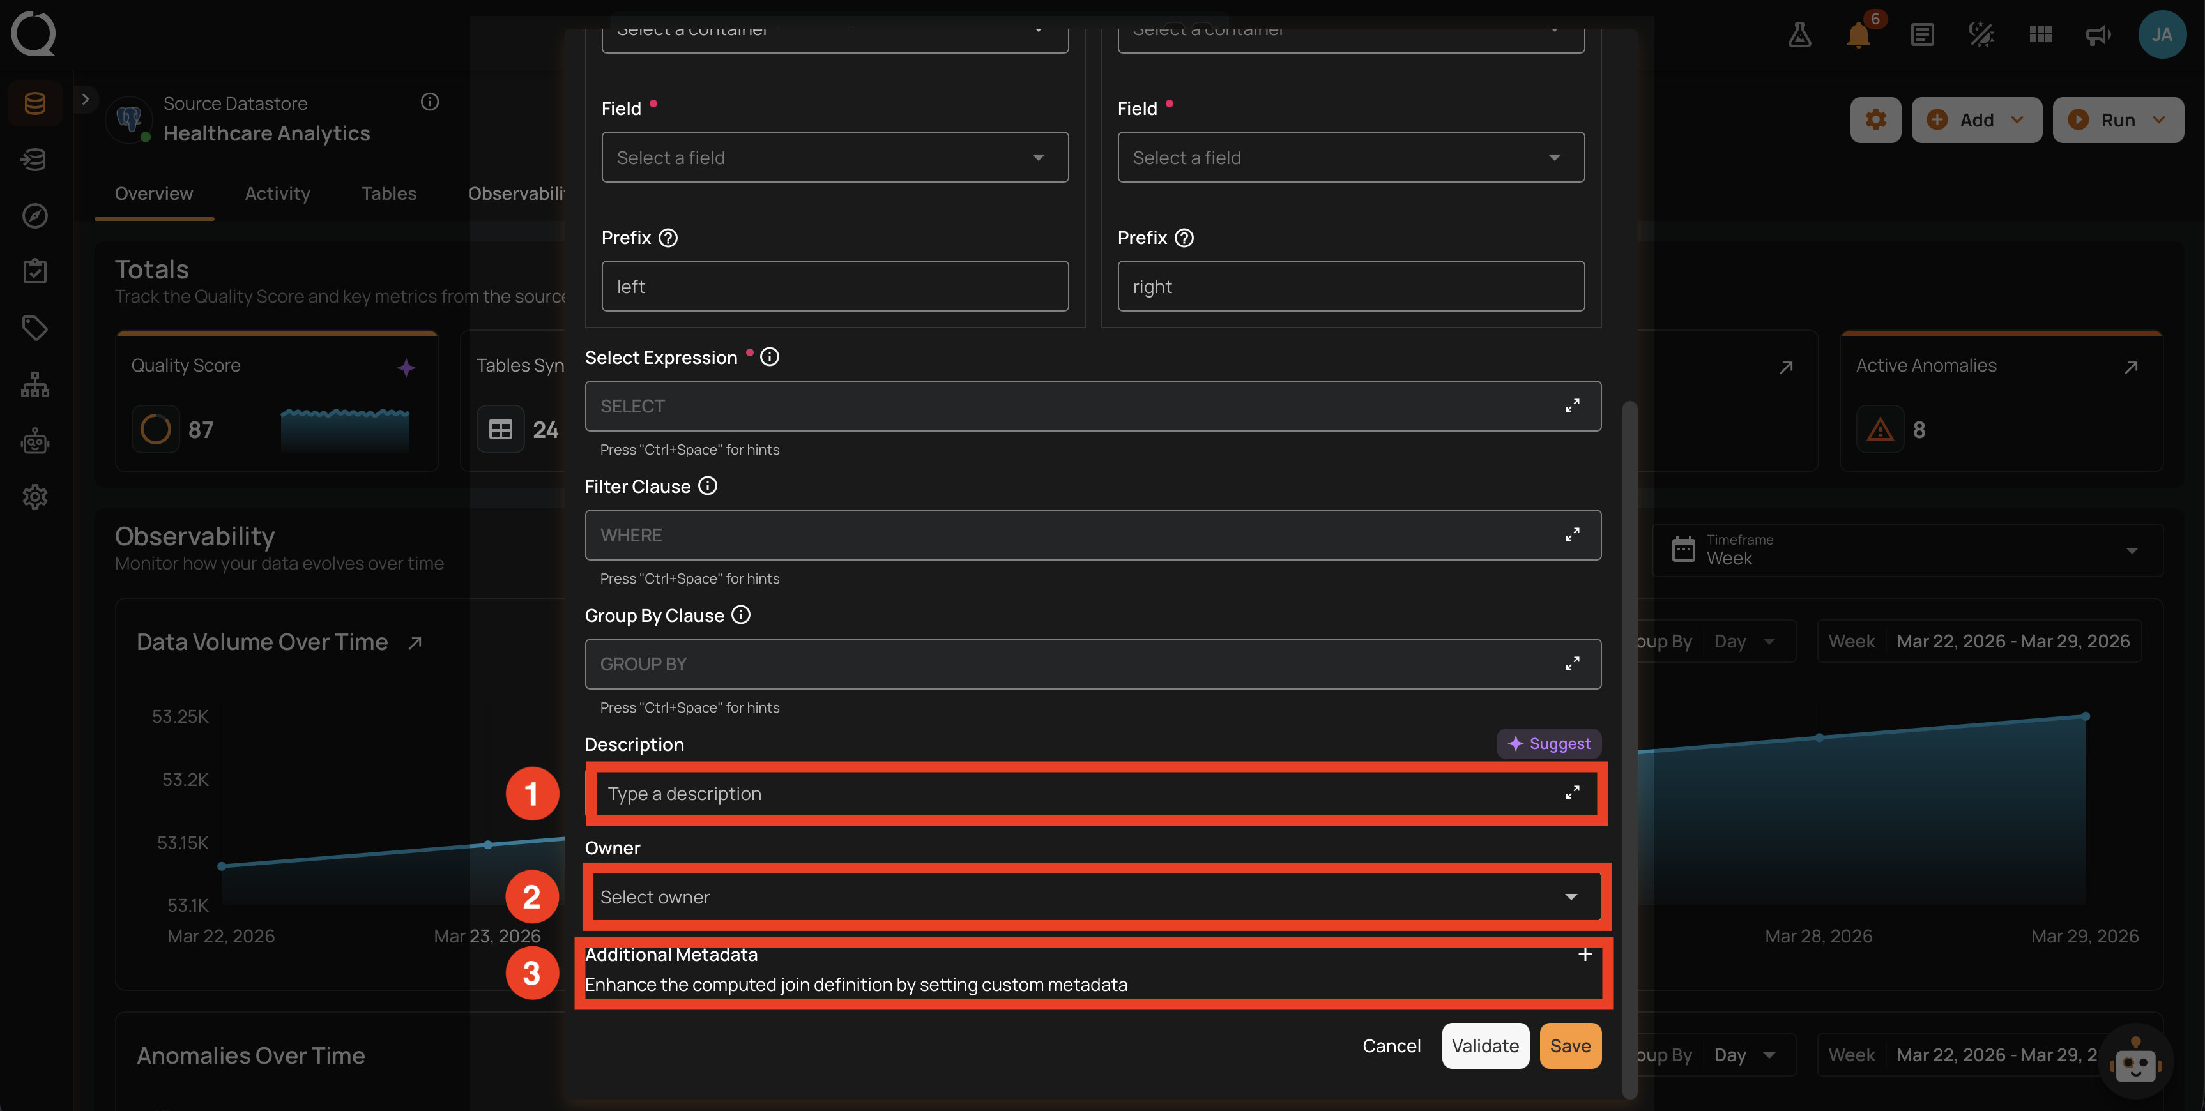The height and width of the screenshot is (1111, 2205).
Task: Open the checks clipboard sidebar icon
Action: point(34,271)
